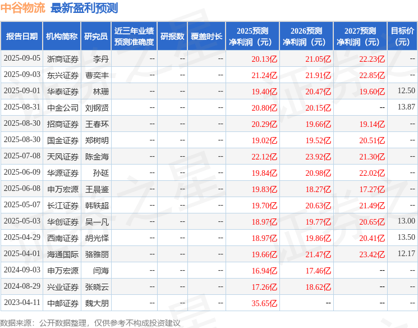Click the target price 13.00
The width and height of the screenshot is (418, 328).
pos(406,221)
